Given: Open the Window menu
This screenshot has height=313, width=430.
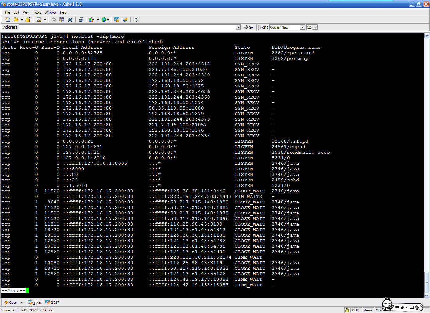Looking at the screenshot, I should pos(50,12).
